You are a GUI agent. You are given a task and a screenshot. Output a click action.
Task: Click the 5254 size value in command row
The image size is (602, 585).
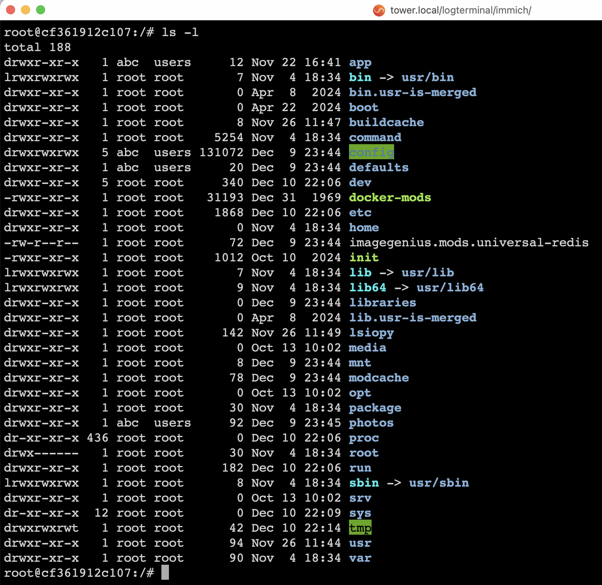pyautogui.click(x=229, y=138)
